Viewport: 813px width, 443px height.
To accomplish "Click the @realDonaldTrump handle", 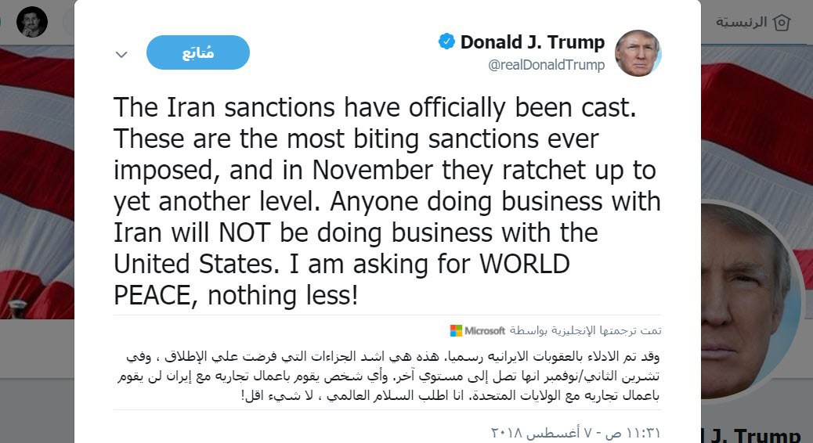I will click(546, 66).
